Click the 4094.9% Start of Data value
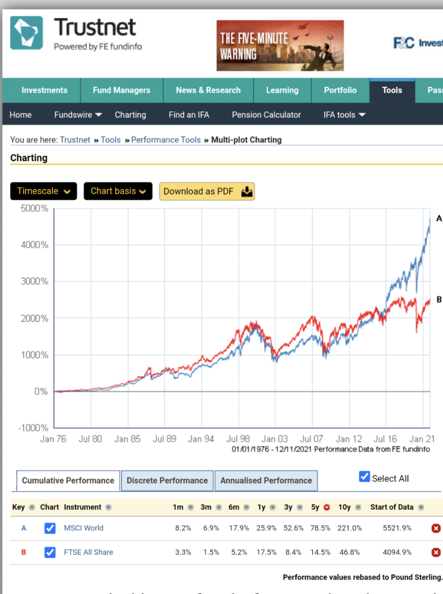Screen dimensions: 443x594 click(x=397, y=552)
